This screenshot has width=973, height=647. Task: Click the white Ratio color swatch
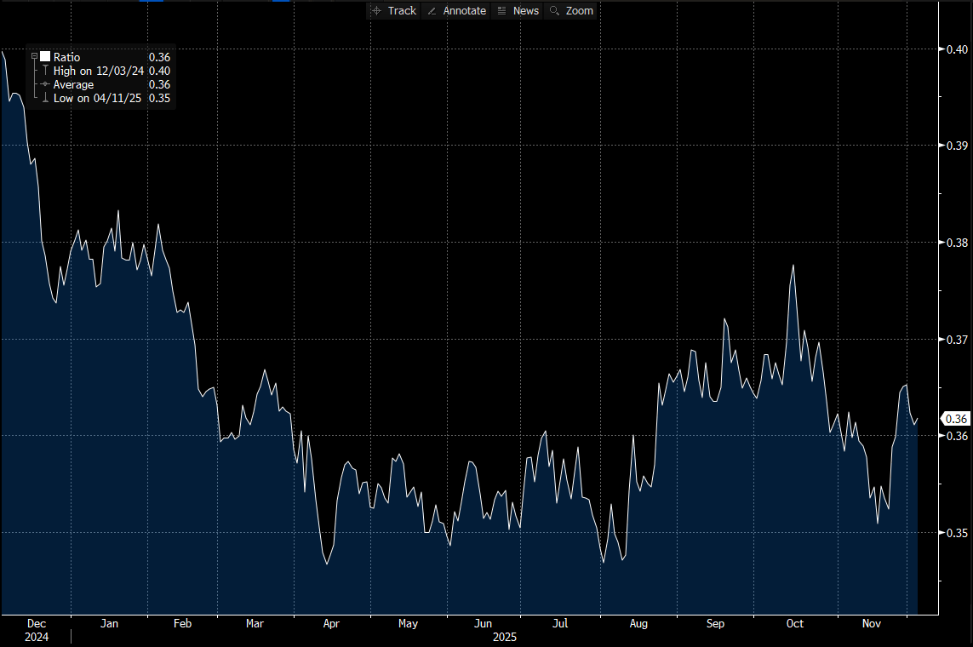pos(45,56)
